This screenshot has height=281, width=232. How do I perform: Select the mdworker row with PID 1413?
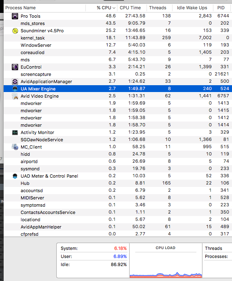coord(118,103)
